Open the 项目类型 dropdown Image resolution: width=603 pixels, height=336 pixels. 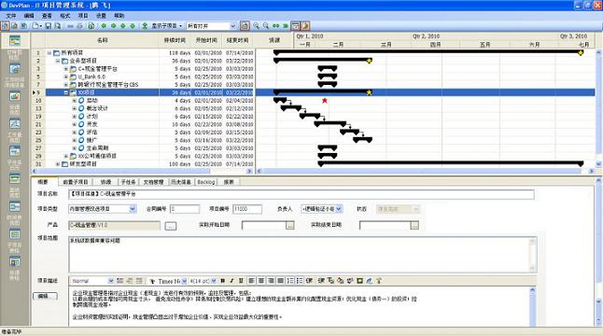(133, 209)
